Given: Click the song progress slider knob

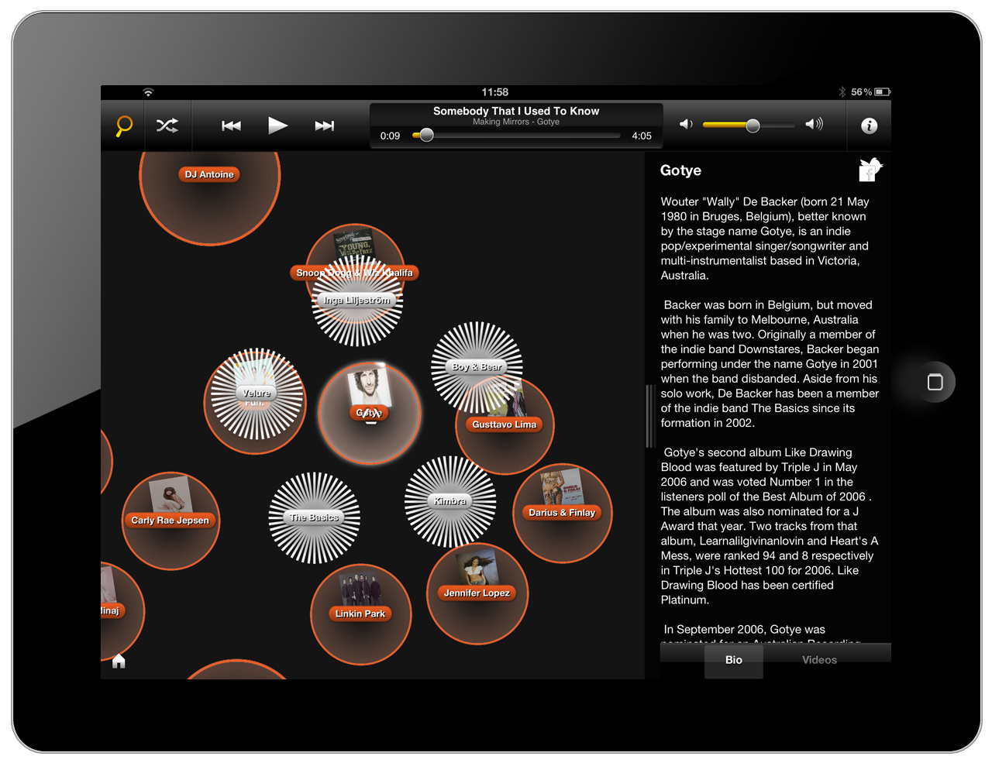Looking at the screenshot, I should click(426, 136).
